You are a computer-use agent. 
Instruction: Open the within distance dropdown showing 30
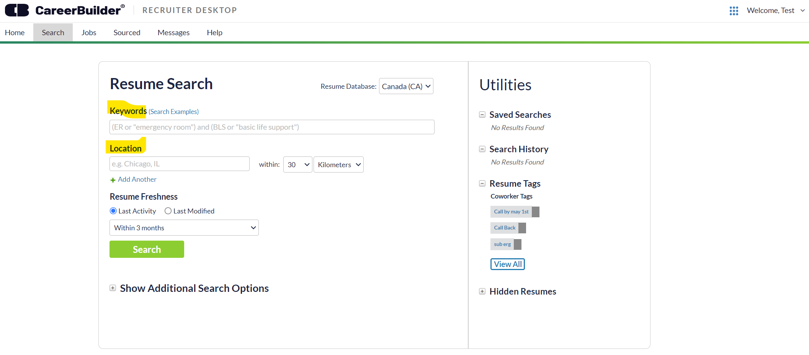click(297, 165)
